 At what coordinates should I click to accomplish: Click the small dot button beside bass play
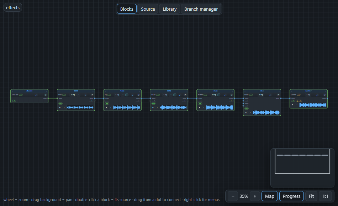tap(64, 107)
